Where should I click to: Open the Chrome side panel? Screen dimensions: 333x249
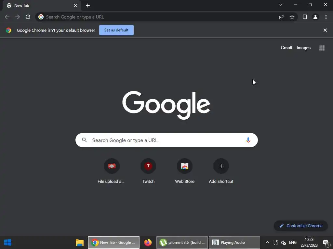pyautogui.click(x=305, y=17)
